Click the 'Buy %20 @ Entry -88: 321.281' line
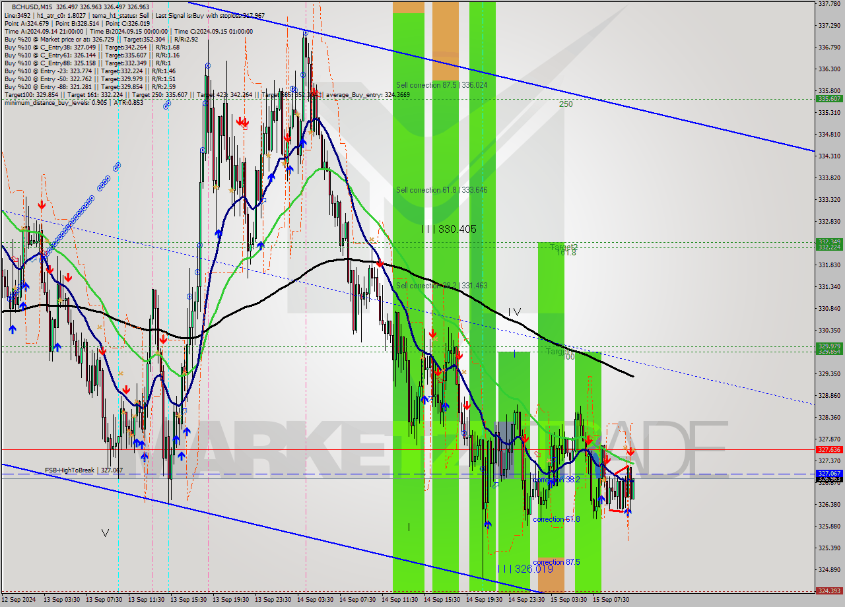This screenshot has height=607, width=845. pos(90,86)
